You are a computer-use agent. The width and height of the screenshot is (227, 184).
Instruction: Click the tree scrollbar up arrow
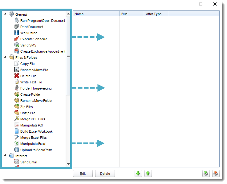pyautogui.click(x=68, y=14)
